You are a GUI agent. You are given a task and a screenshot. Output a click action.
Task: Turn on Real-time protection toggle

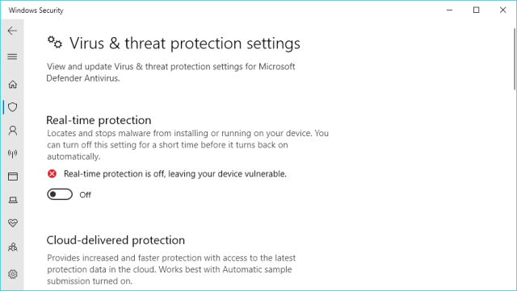point(60,194)
